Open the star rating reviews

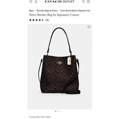pos(36,20)
